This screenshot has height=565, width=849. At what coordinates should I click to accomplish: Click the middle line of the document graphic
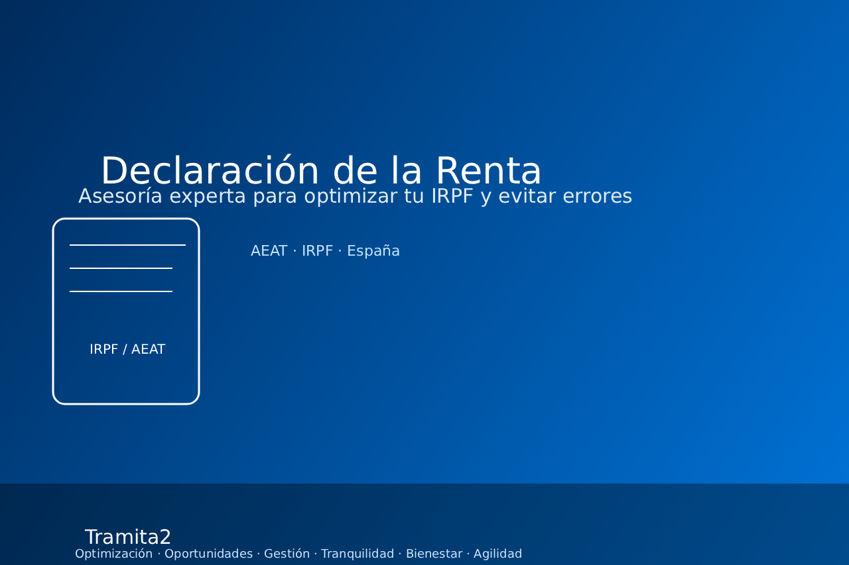(x=121, y=269)
